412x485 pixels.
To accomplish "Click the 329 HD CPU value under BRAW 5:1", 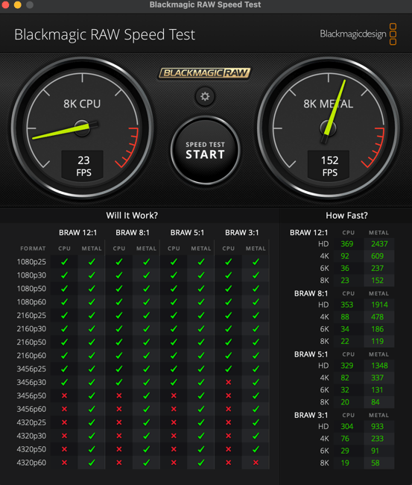I will click(347, 366).
